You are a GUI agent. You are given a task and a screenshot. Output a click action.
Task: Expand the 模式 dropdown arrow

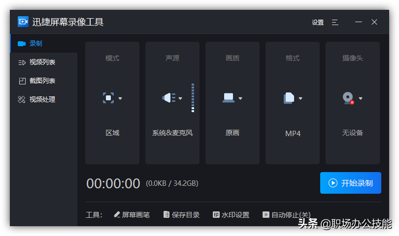120,98
